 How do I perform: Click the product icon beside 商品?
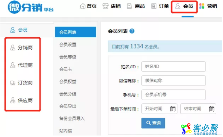coord(129,6)
